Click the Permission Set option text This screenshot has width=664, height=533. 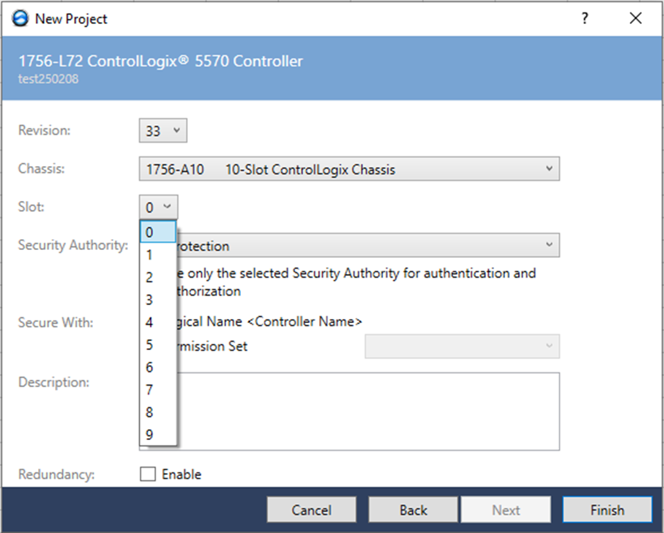[x=212, y=346]
